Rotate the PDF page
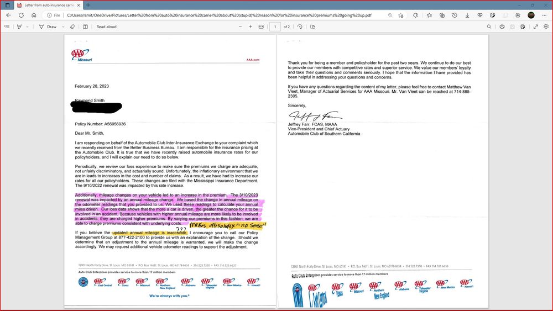553x311 pixels. click(300, 27)
